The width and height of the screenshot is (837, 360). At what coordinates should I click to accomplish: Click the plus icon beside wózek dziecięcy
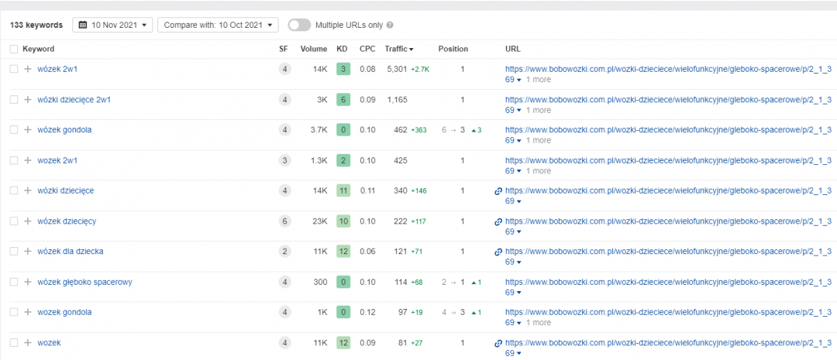tap(28, 221)
